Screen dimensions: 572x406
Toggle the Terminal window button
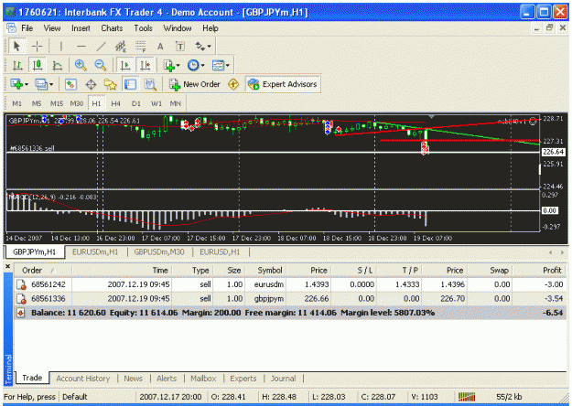point(130,84)
